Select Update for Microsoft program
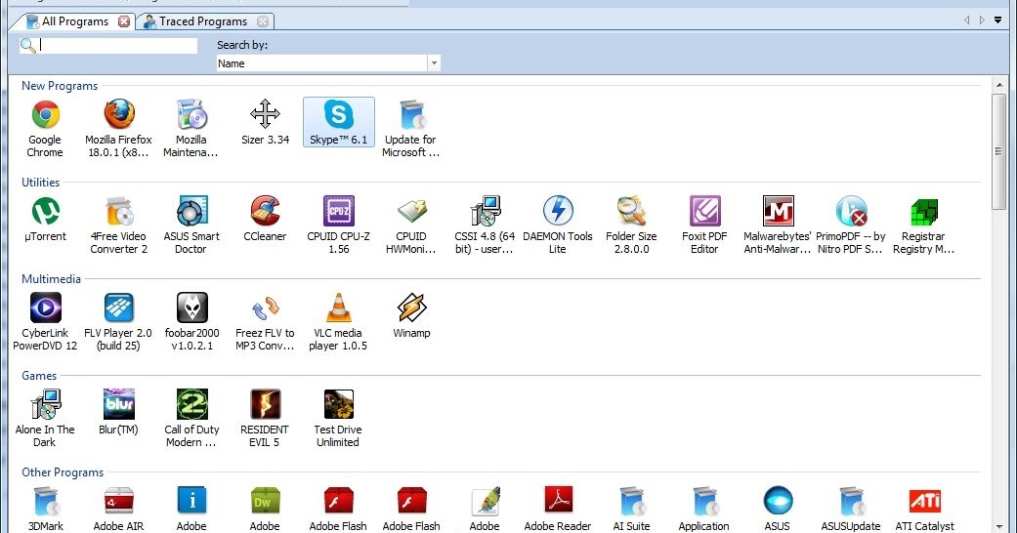The image size is (1017, 533). 412,115
